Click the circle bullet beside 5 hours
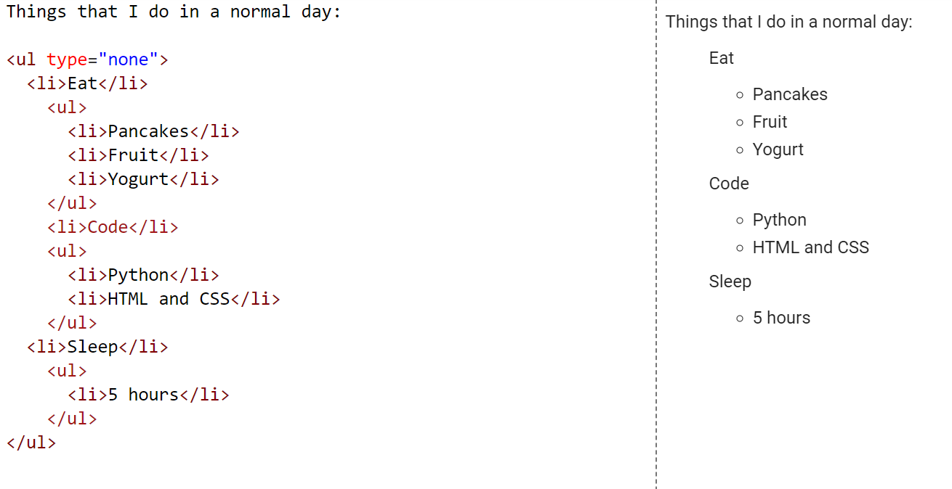 (x=740, y=319)
